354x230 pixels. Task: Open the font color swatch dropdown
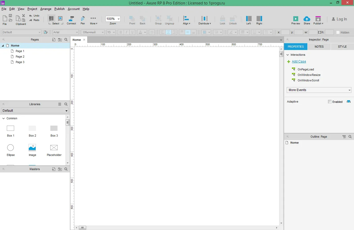click(142, 32)
